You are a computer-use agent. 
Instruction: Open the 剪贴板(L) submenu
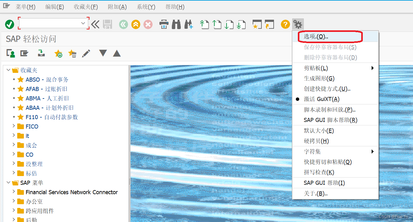tap(335, 68)
